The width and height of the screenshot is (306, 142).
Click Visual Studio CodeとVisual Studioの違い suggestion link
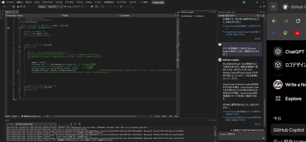(241, 33)
